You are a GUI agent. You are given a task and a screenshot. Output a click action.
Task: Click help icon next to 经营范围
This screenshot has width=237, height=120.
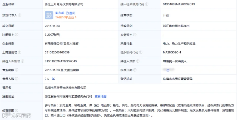click(17, 111)
